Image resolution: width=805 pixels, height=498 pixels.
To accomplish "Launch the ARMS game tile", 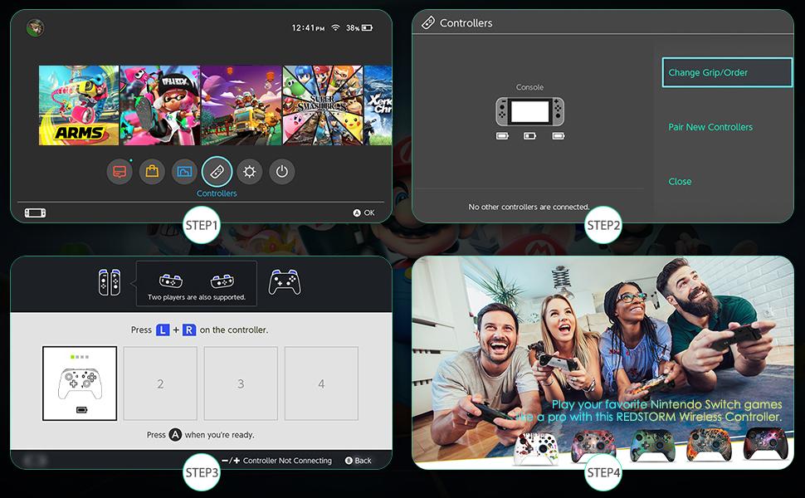I will 79,105.
